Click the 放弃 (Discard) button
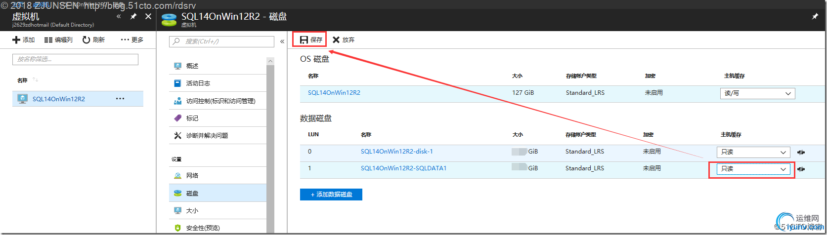The width and height of the screenshot is (827, 235). (x=344, y=39)
